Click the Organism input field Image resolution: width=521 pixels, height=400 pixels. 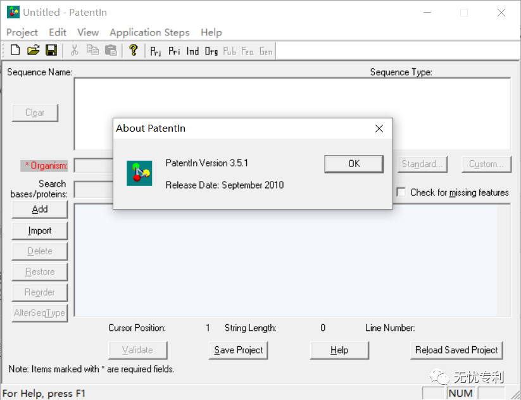coord(94,165)
